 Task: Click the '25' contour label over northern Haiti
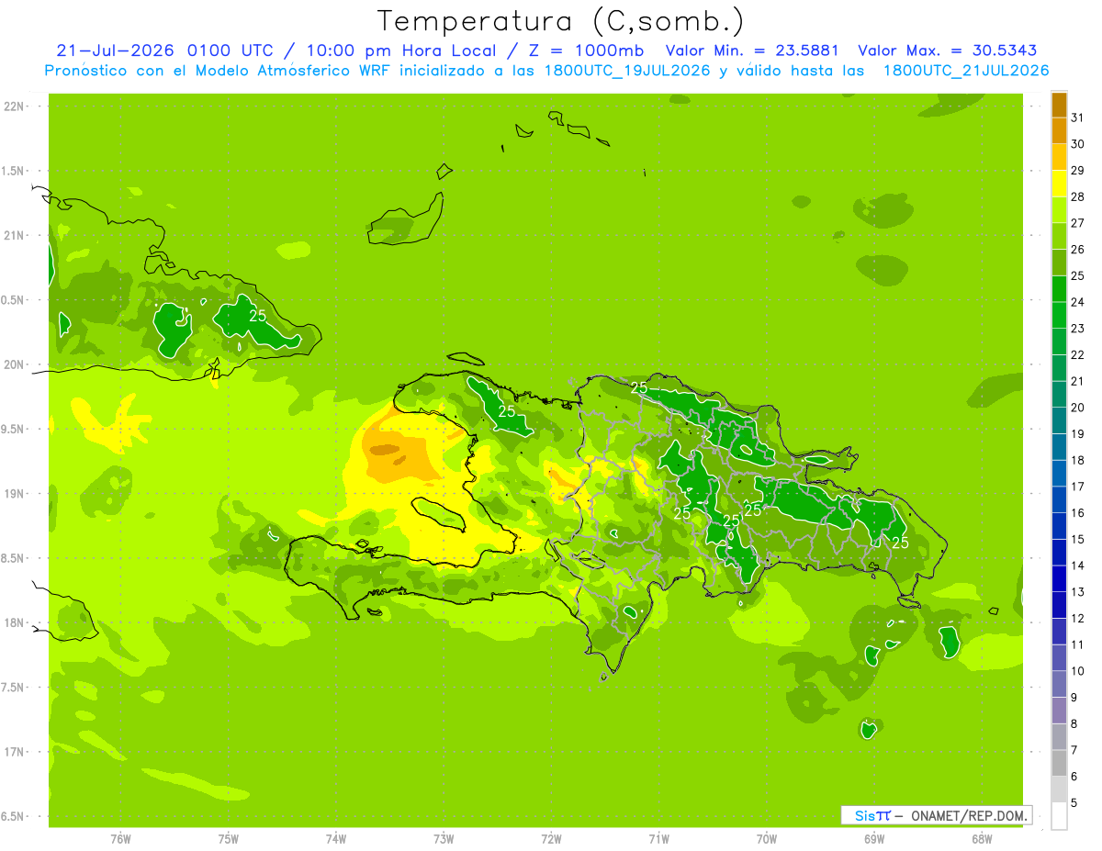click(506, 411)
